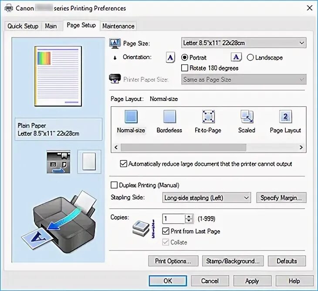Click the document preview thumbnail

[x=58, y=76]
